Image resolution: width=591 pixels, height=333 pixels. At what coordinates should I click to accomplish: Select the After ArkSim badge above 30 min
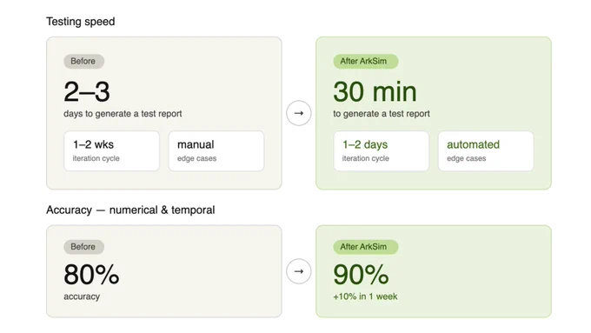[365, 61]
